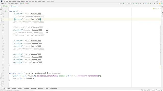Run with coverage toolbar icon

click(x=138, y=4)
